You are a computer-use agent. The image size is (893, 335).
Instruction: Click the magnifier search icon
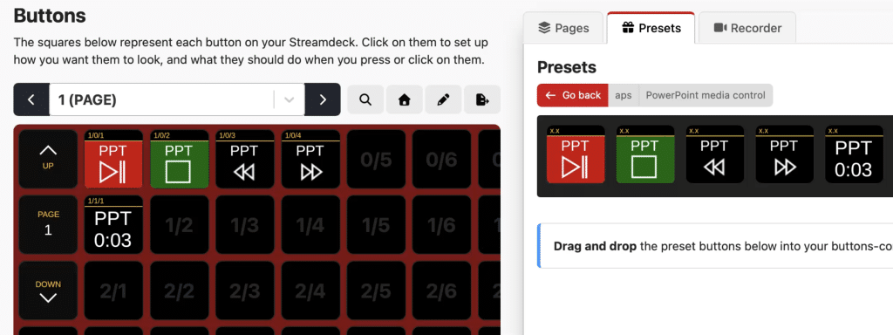click(x=365, y=99)
